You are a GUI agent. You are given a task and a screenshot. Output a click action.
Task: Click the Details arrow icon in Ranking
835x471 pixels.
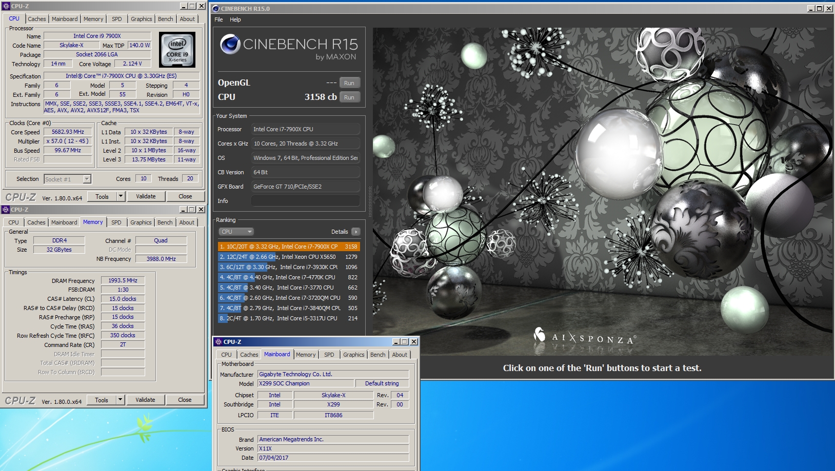[355, 232]
